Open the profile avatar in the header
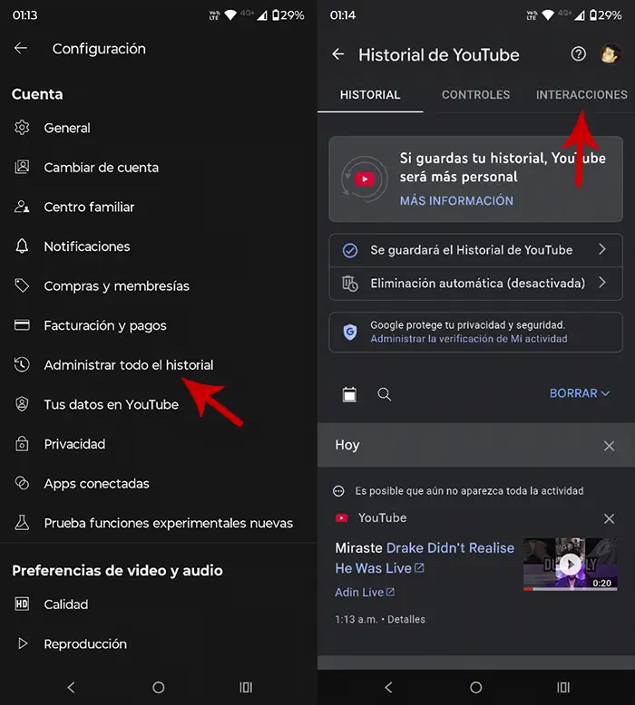This screenshot has width=635, height=705. point(611,54)
